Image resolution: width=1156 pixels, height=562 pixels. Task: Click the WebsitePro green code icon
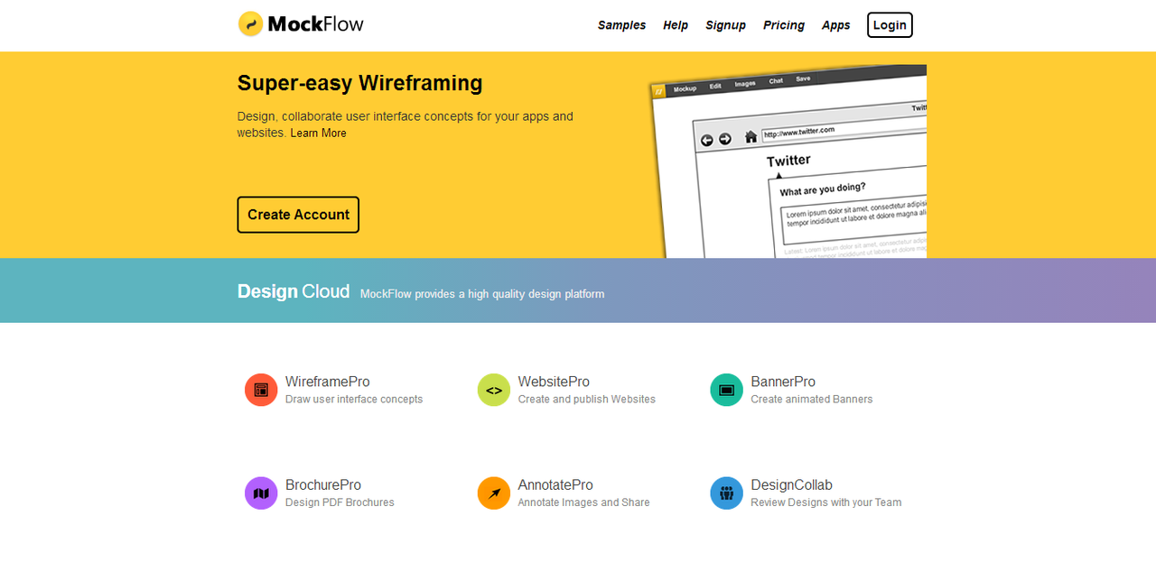[x=494, y=390]
